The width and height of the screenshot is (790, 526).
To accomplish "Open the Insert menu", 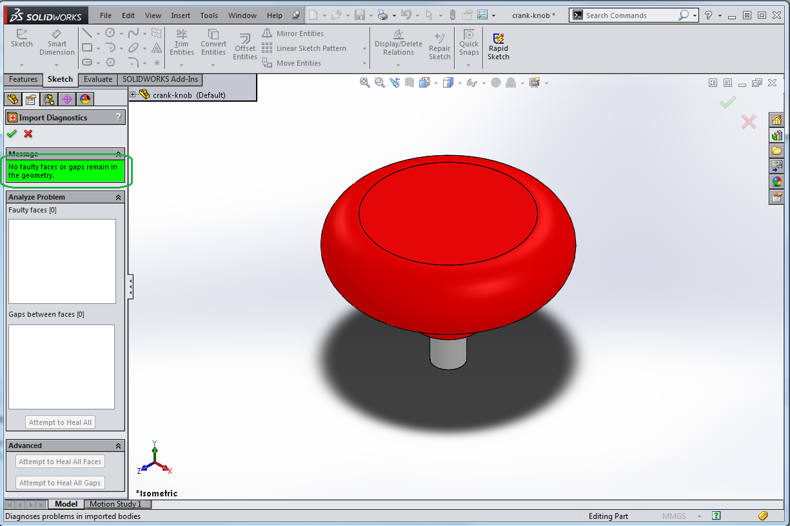I will (x=181, y=15).
